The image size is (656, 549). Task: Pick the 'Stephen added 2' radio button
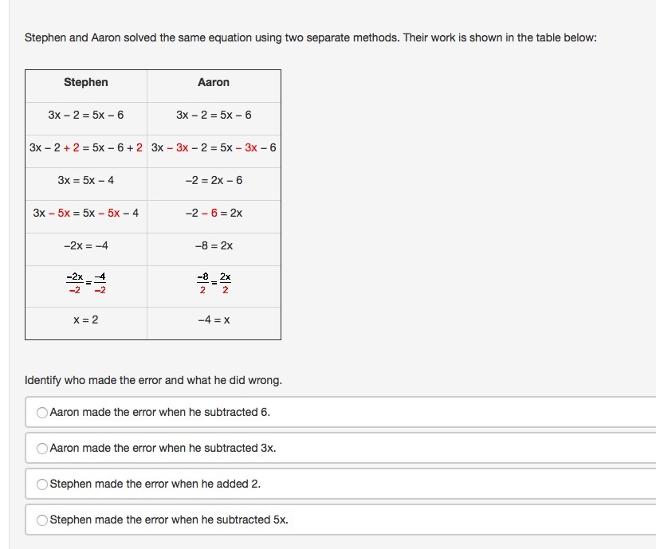point(42,484)
